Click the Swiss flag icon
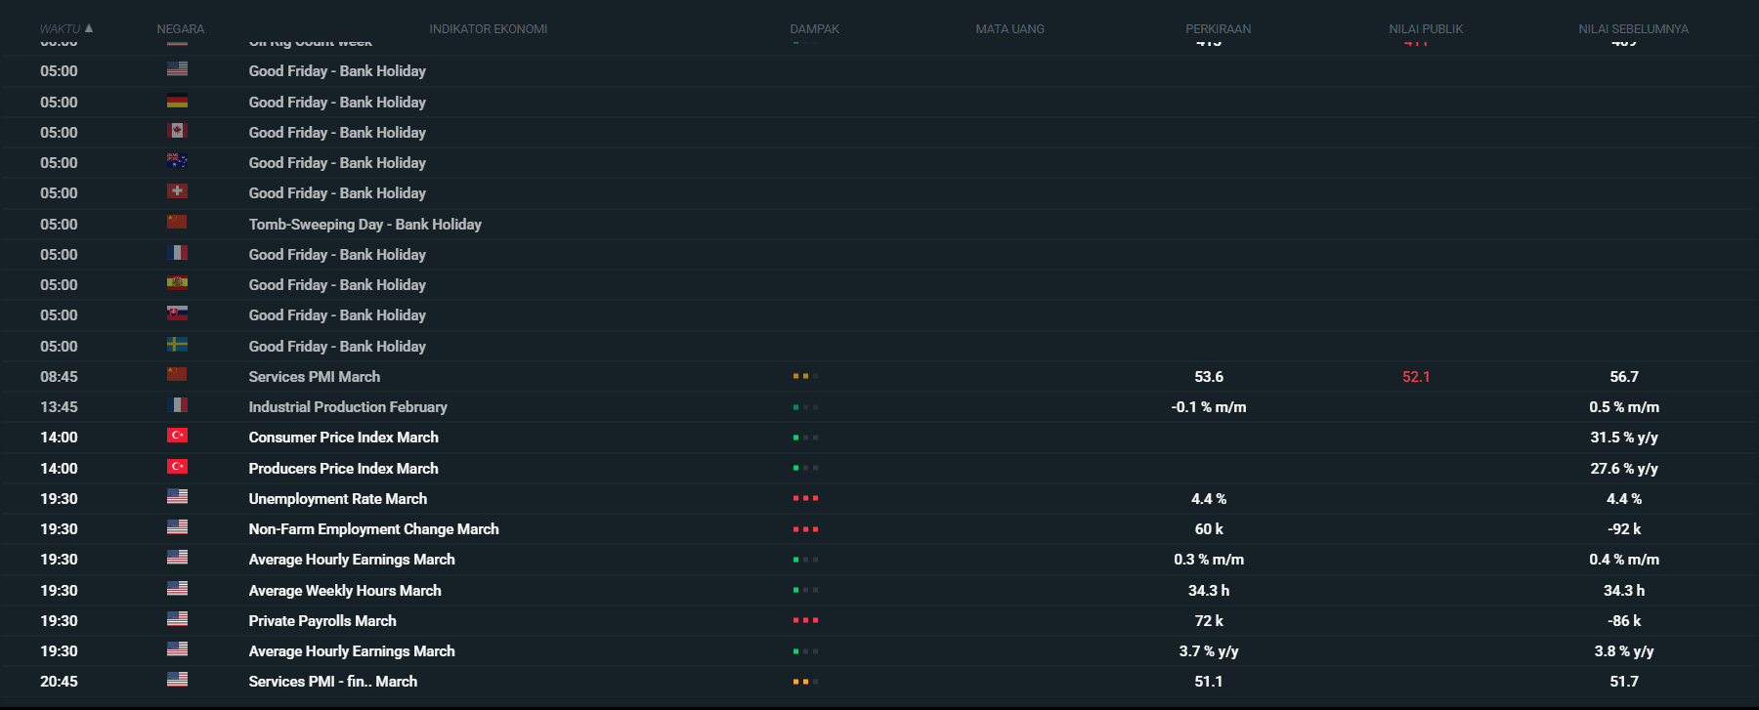 point(177,191)
